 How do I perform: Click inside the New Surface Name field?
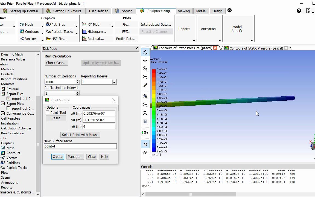click(80, 146)
